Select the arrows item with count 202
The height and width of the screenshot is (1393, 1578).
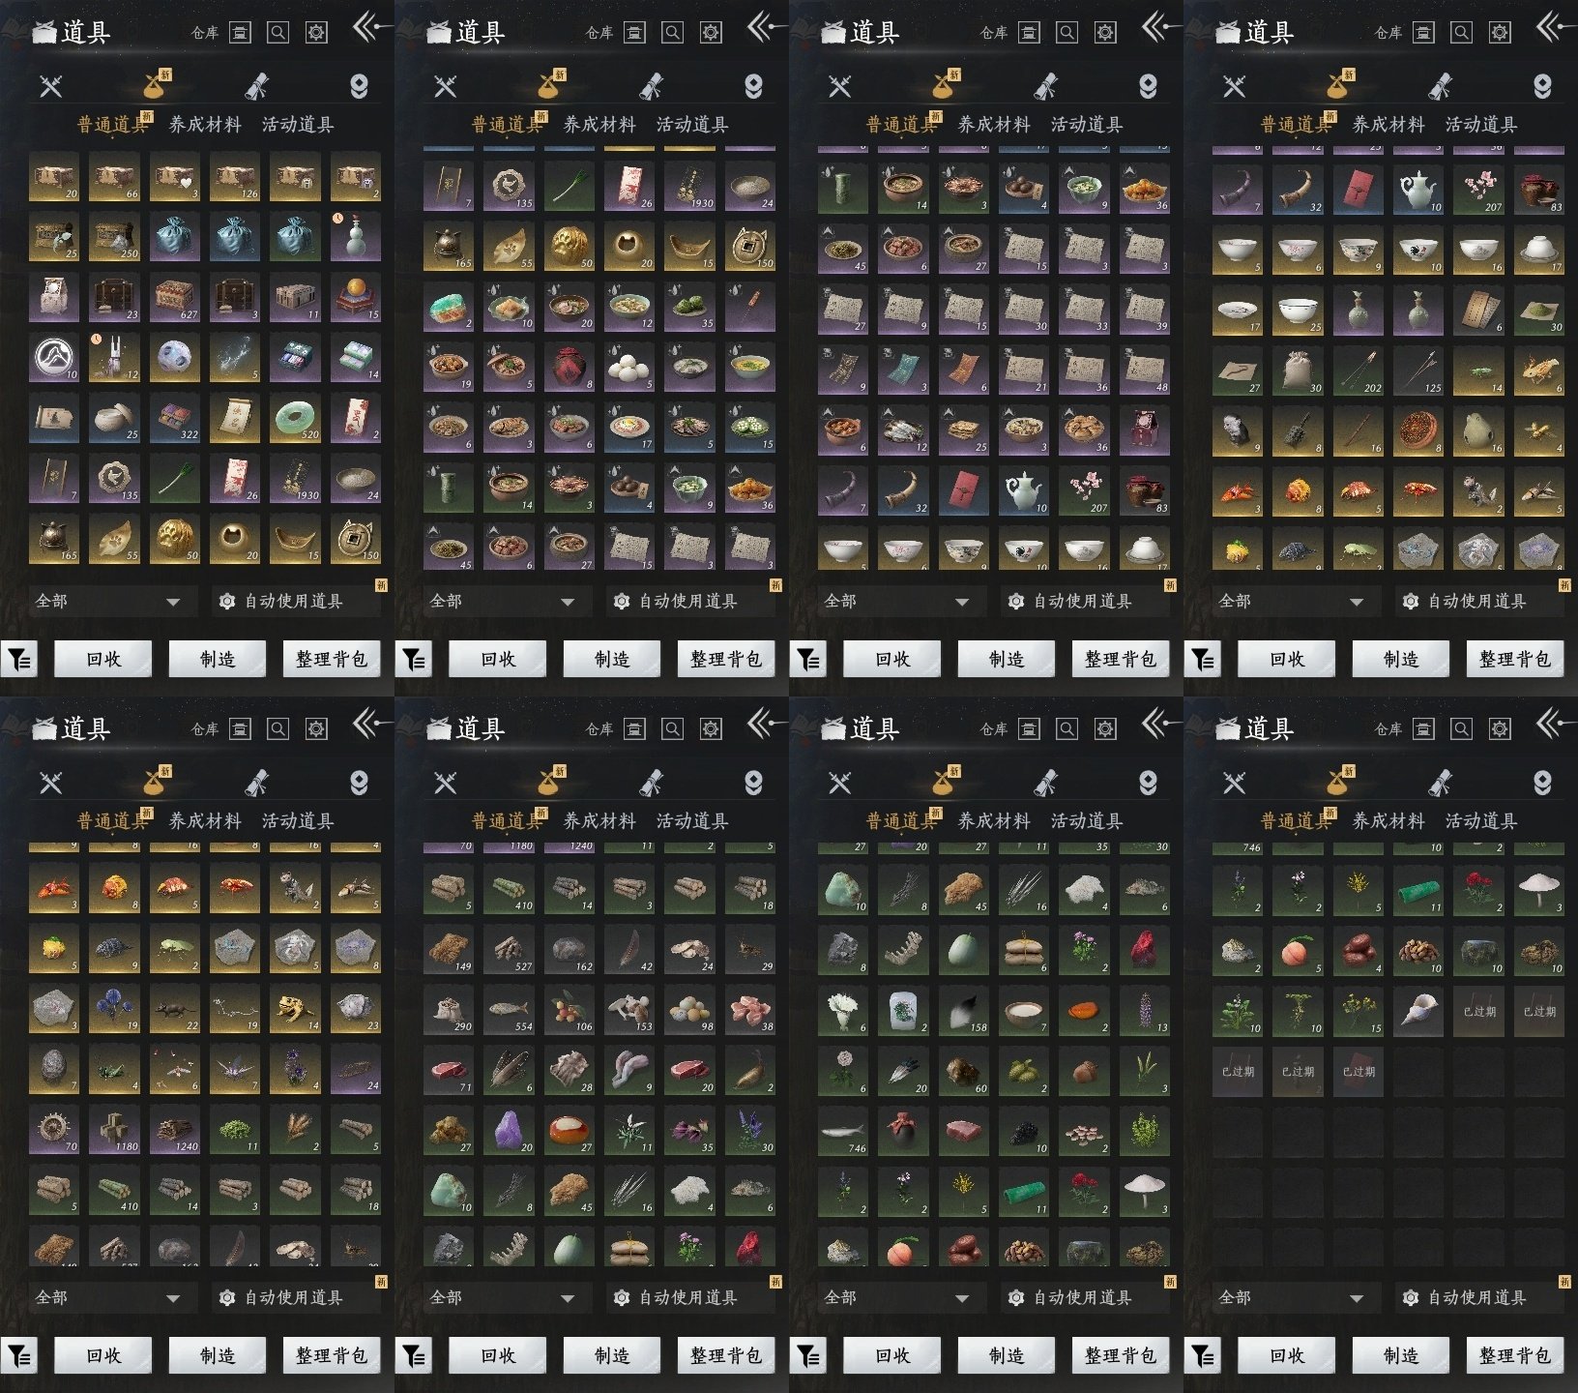pyautogui.click(x=1358, y=371)
